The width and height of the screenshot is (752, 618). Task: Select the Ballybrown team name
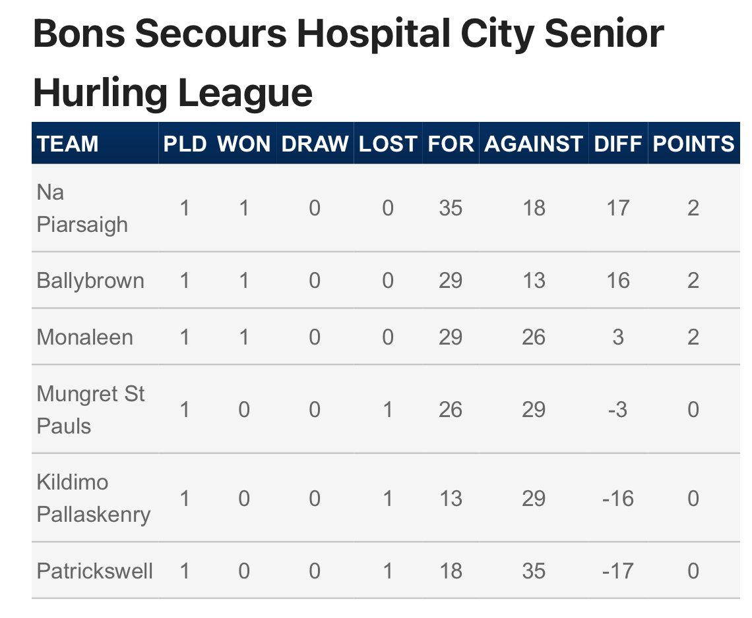click(90, 280)
